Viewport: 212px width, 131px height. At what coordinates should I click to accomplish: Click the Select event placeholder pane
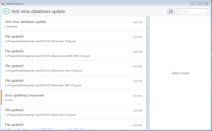click(180, 73)
